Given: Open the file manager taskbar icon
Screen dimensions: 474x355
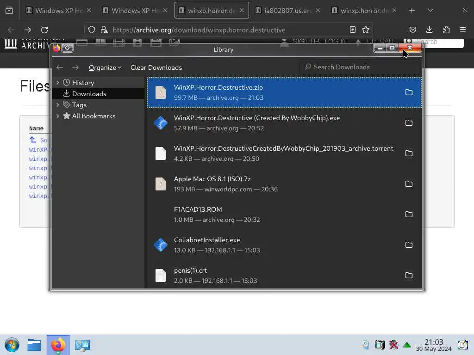Looking at the screenshot, I should (x=34, y=345).
